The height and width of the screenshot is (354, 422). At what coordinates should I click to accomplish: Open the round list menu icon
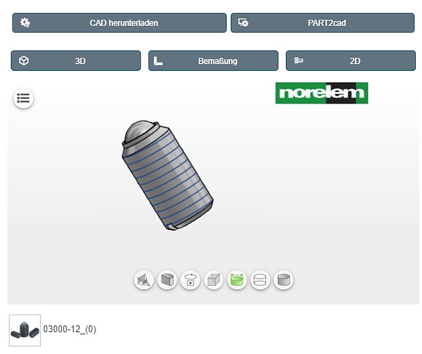pos(24,98)
